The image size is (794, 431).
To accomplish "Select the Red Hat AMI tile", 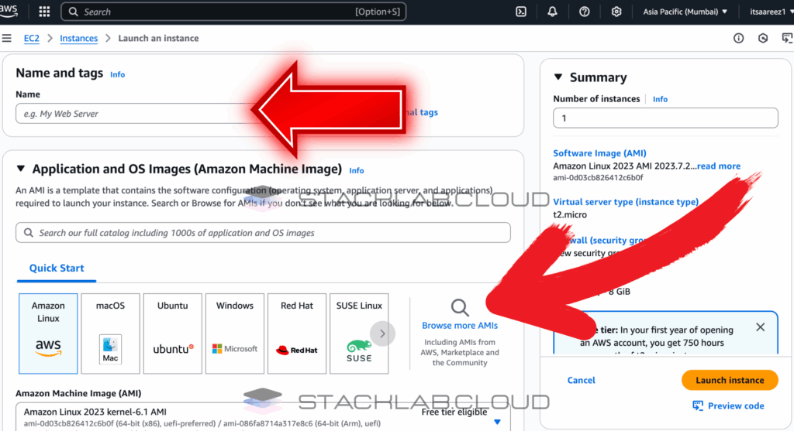I will click(297, 334).
